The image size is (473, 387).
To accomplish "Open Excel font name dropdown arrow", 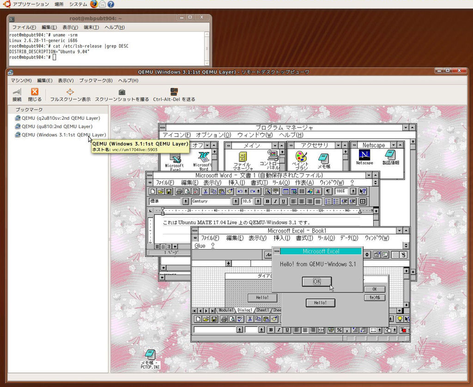I will (x=240, y=330).
